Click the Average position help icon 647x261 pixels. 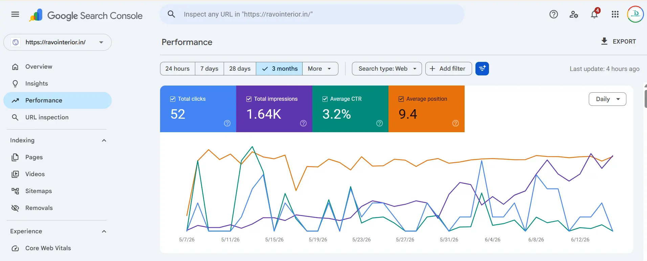[456, 123]
